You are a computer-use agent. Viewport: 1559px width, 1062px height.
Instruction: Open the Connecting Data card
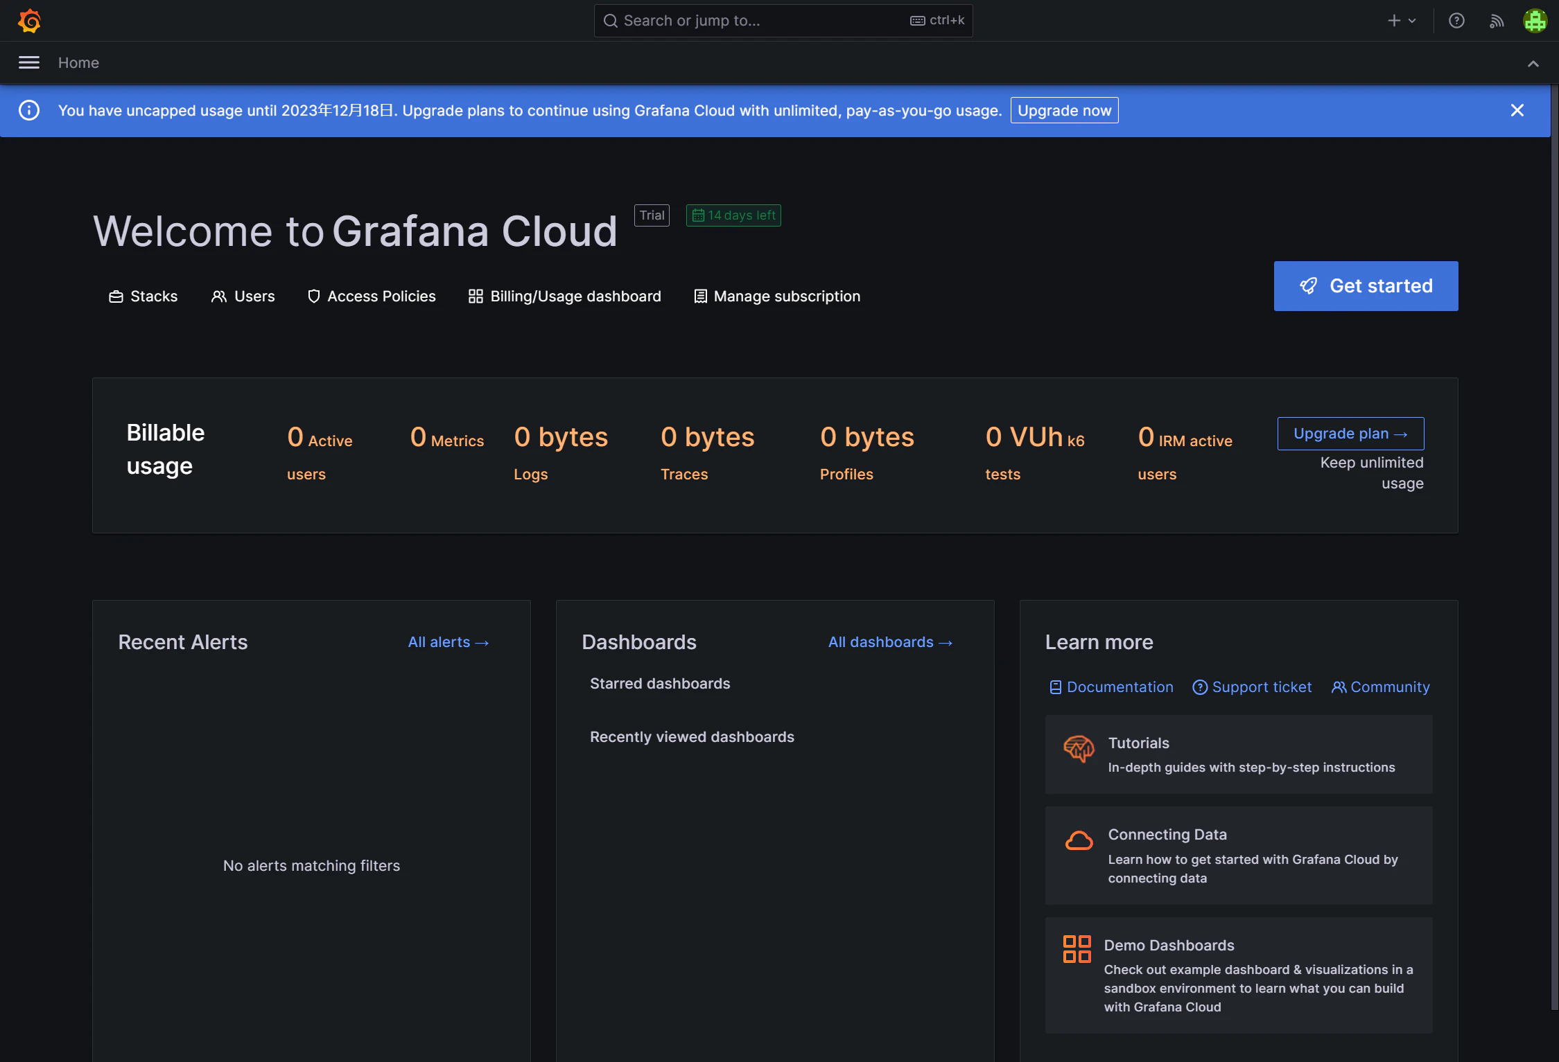click(x=1238, y=856)
